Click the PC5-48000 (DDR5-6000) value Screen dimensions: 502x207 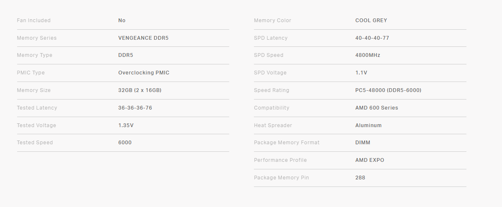click(388, 90)
